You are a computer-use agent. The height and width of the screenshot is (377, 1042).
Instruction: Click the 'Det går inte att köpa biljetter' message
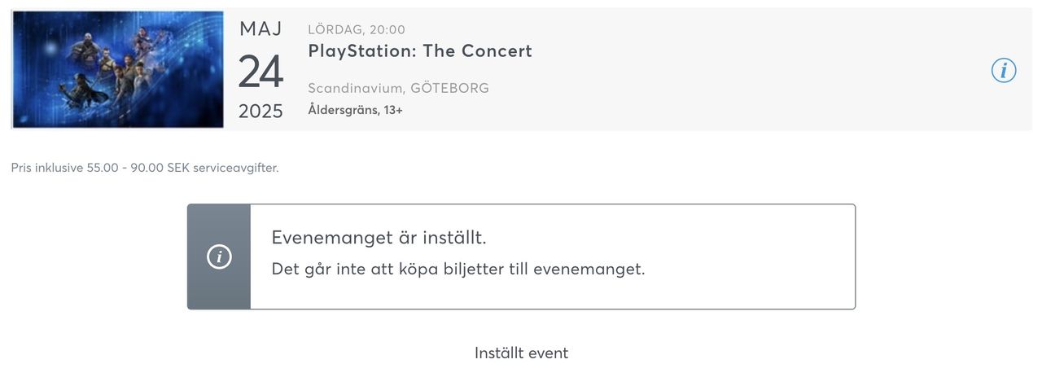coord(458,269)
